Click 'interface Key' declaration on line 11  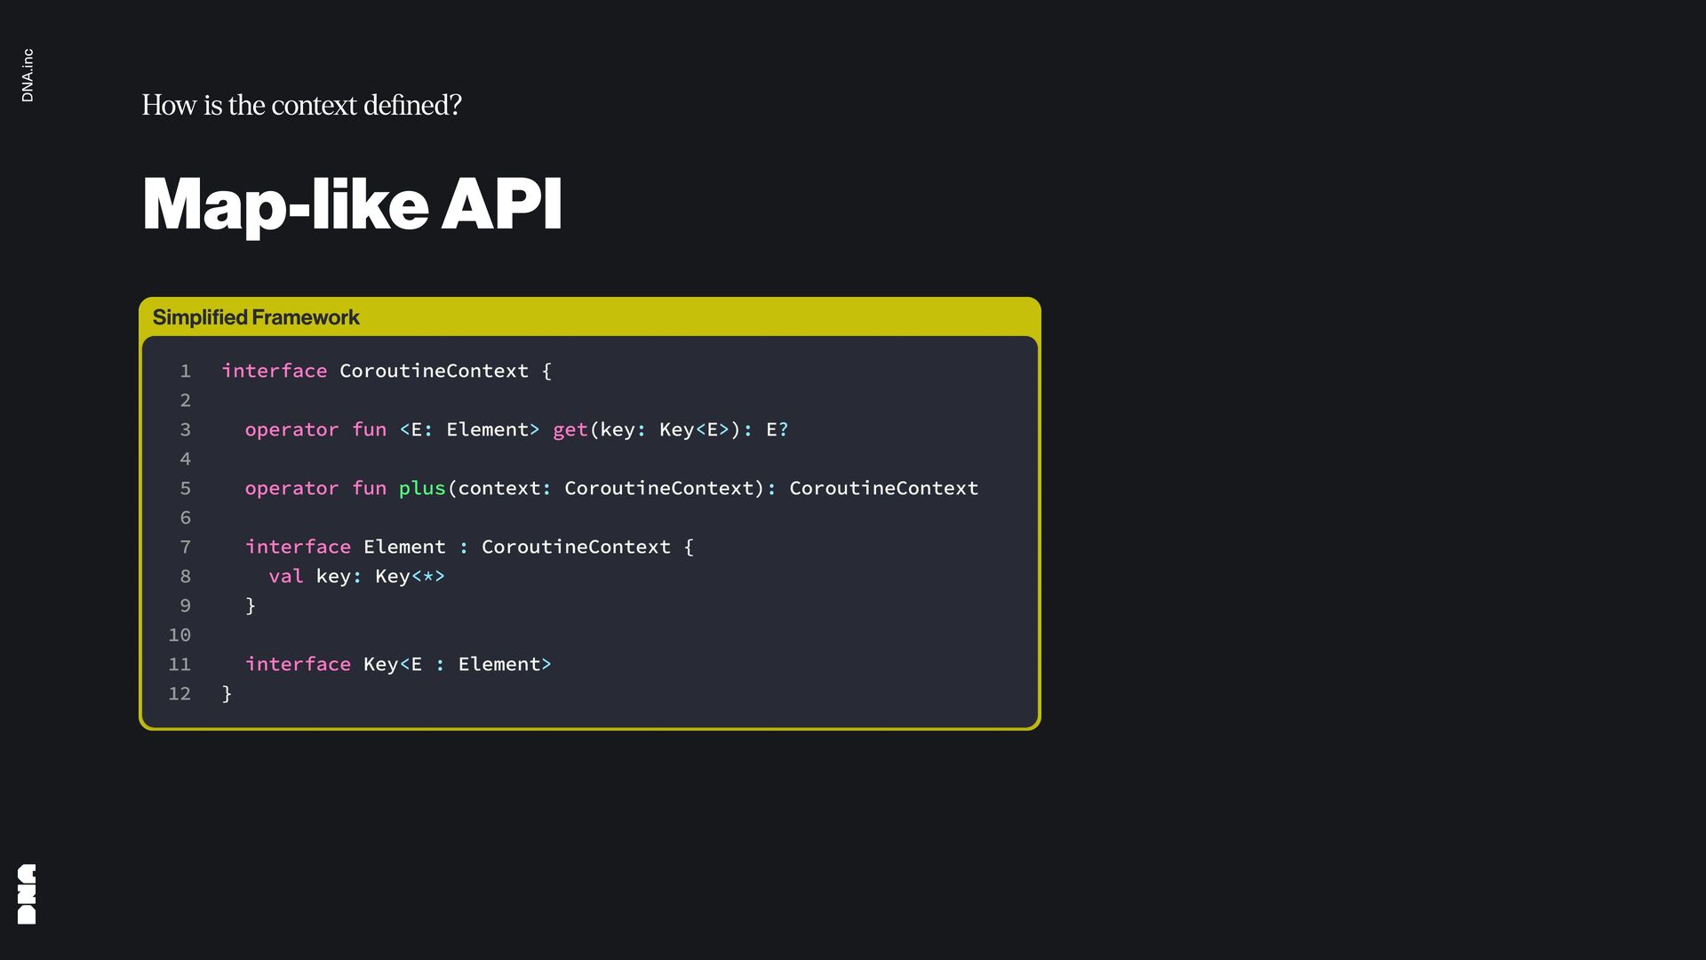point(321,665)
